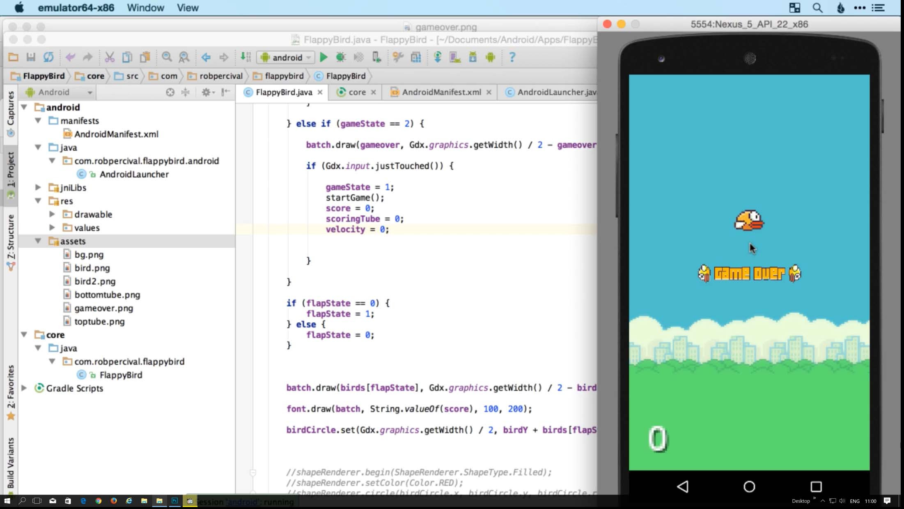The width and height of the screenshot is (904, 509).
Task: Tap the emulator Back navigation button
Action: (683, 486)
